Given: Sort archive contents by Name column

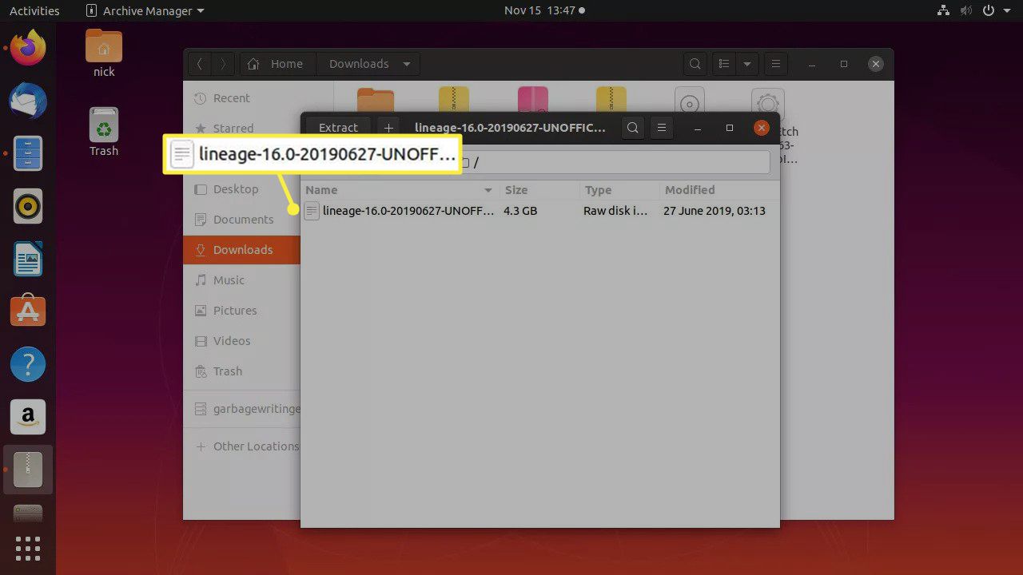Looking at the screenshot, I should coord(400,190).
